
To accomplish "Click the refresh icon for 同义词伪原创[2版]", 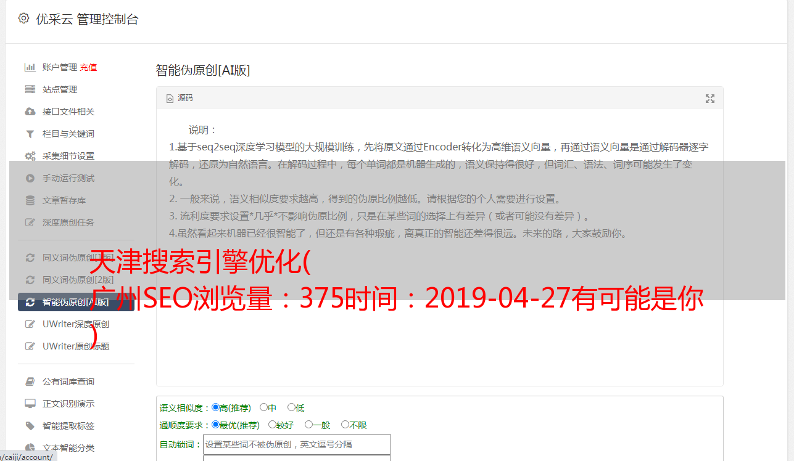I will (x=30, y=280).
